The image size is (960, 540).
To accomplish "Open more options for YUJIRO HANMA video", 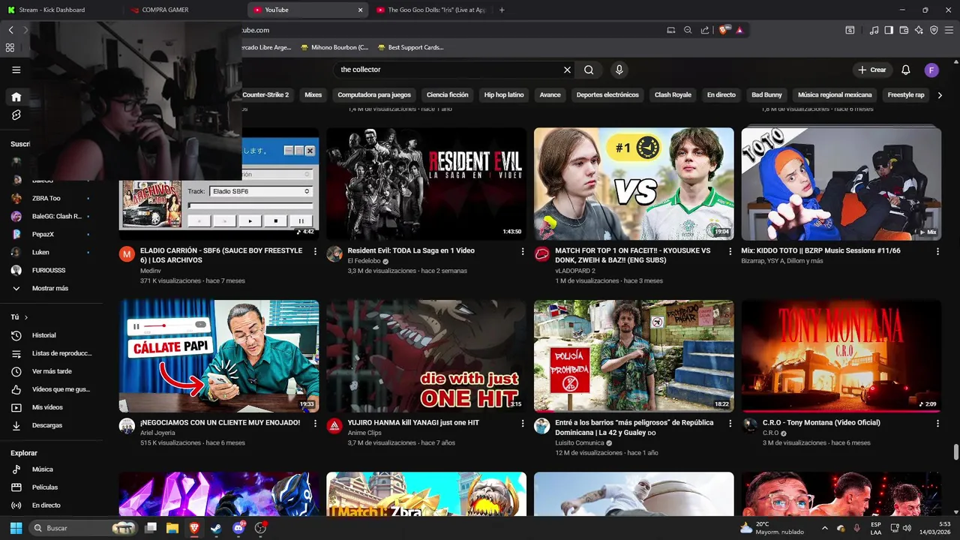I will pyautogui.click(x=523, y=423).
